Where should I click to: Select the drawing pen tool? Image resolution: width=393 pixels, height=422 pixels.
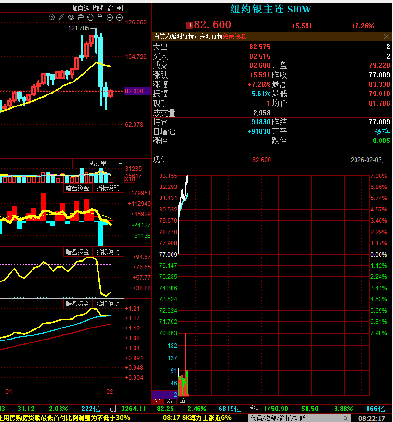click(x=61, y=17)
